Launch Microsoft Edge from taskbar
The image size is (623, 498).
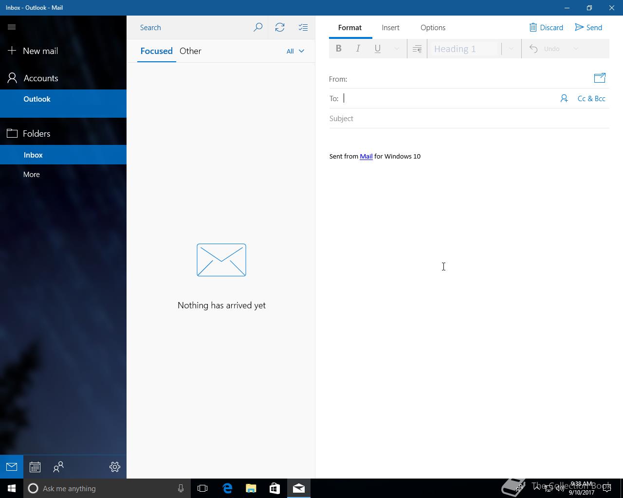(227, 488)
